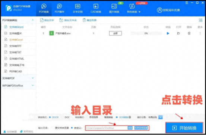Image resolution: width=206 pixels, height=135 pixels.
Task: Click the 状态 column header
Action: 146,27
